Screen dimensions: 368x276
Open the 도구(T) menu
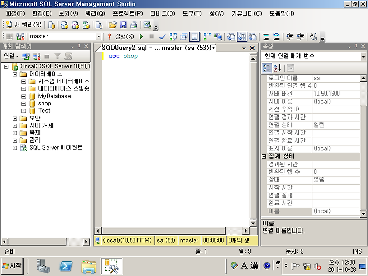pyautogui.click(x=192, y=14)
